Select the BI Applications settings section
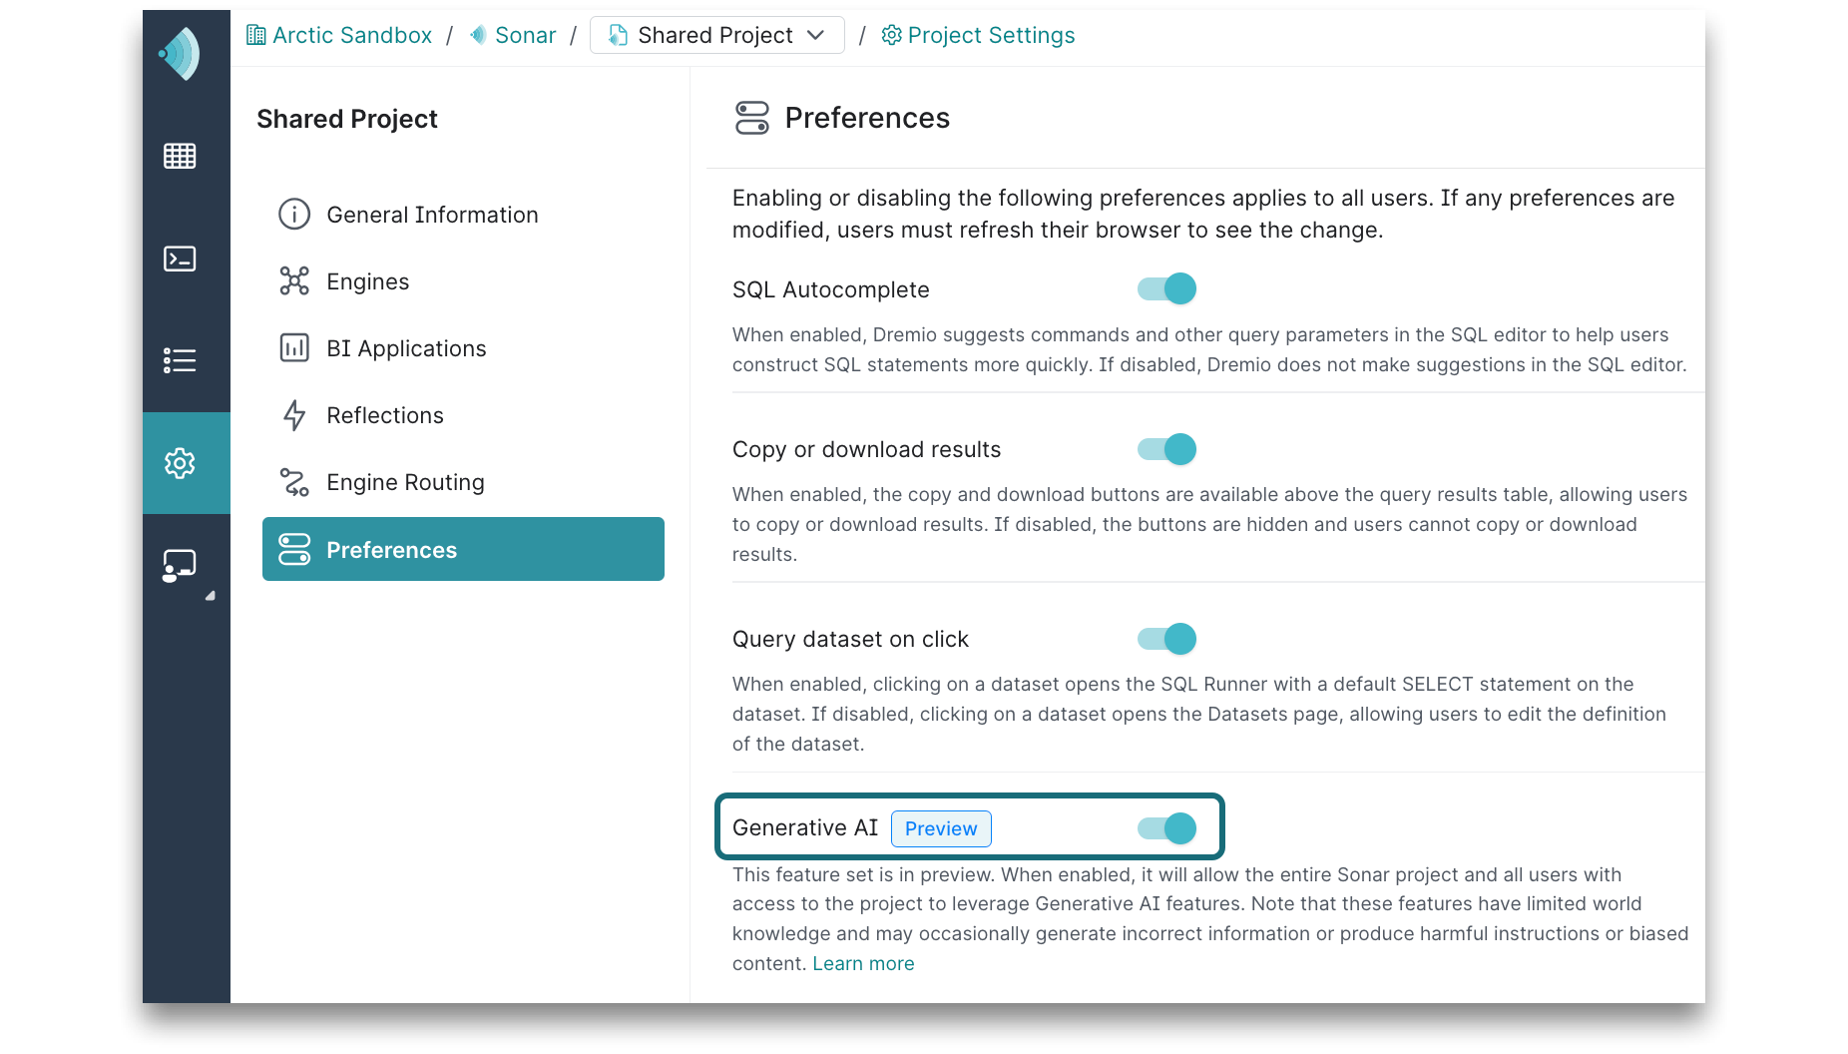Viewport: 1848px width, 1054px height. pyautogui.click(x=406, y=347)
